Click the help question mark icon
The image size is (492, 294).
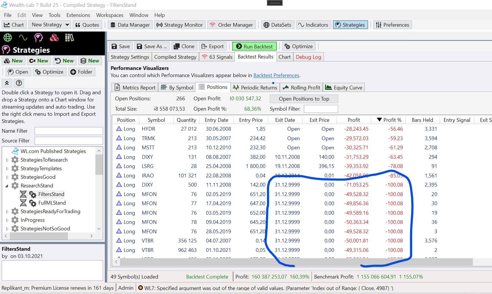19,83
